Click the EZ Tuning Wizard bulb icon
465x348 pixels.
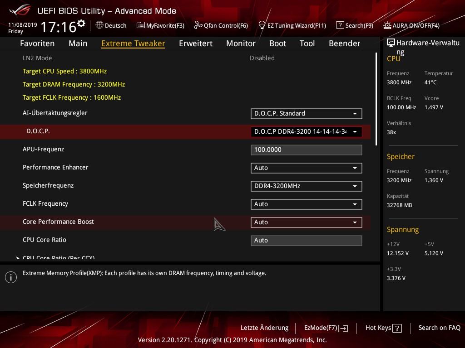[x=262, y=25]
